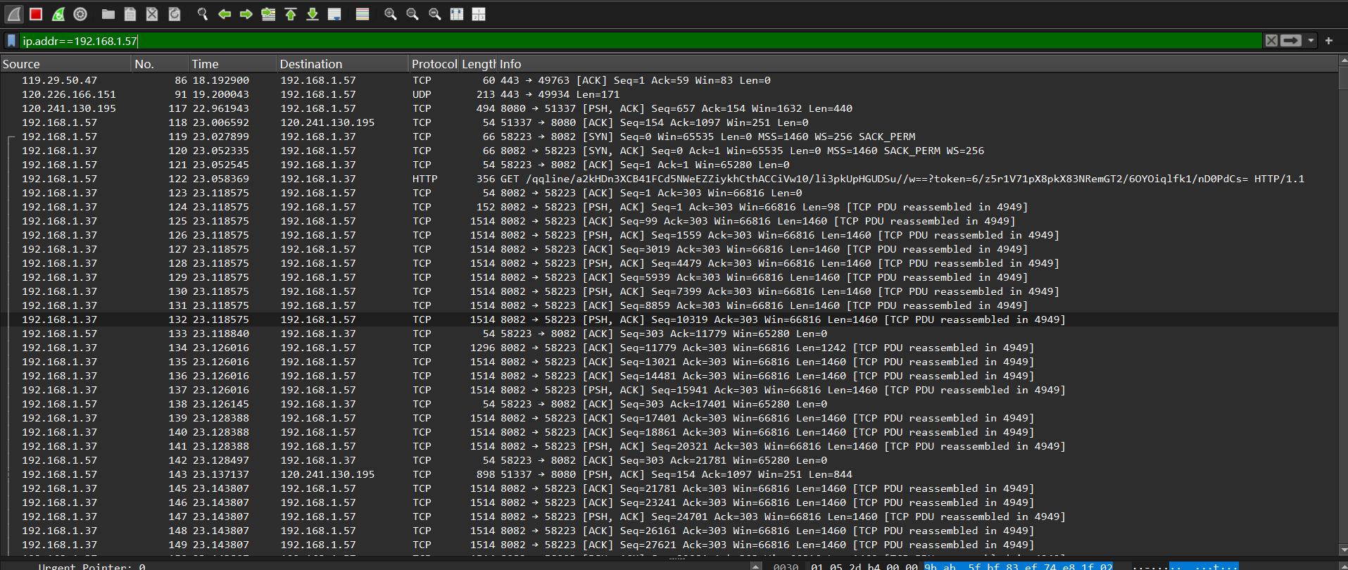Screen dimensions: 1348x570
Task: Add a filter button with plus
Action: pos(1329,41)
